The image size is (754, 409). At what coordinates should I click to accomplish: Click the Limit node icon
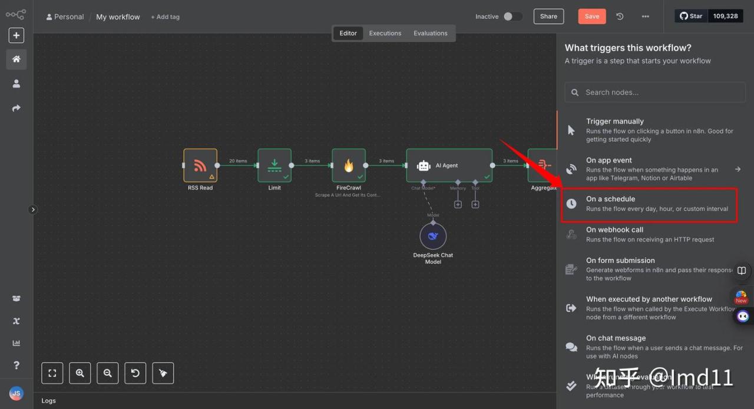click(x=275, y=165)
